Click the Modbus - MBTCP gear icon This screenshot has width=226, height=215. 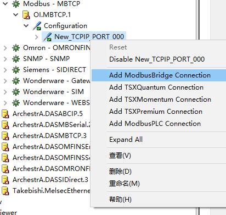(x=16, y=4)
